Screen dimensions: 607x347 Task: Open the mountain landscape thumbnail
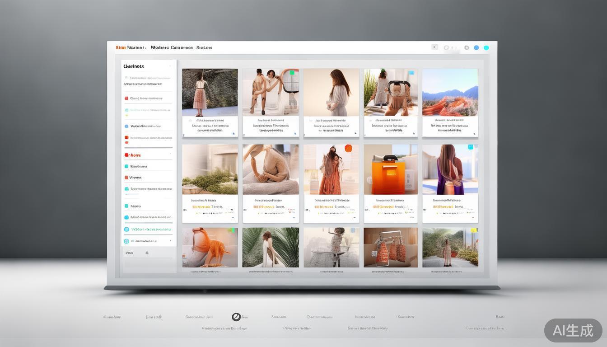450,92
